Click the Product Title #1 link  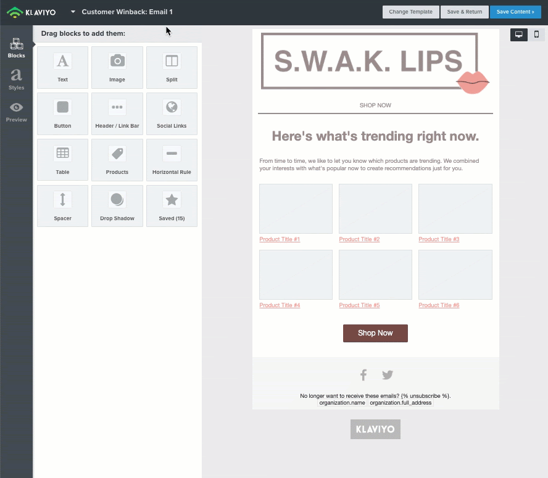(280, 239)
